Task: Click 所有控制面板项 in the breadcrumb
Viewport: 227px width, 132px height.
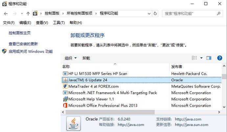Action: click(79, 13)
